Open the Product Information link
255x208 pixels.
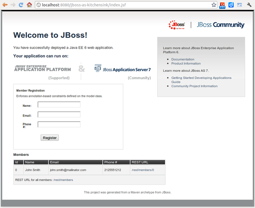click(x=186, y=64)
